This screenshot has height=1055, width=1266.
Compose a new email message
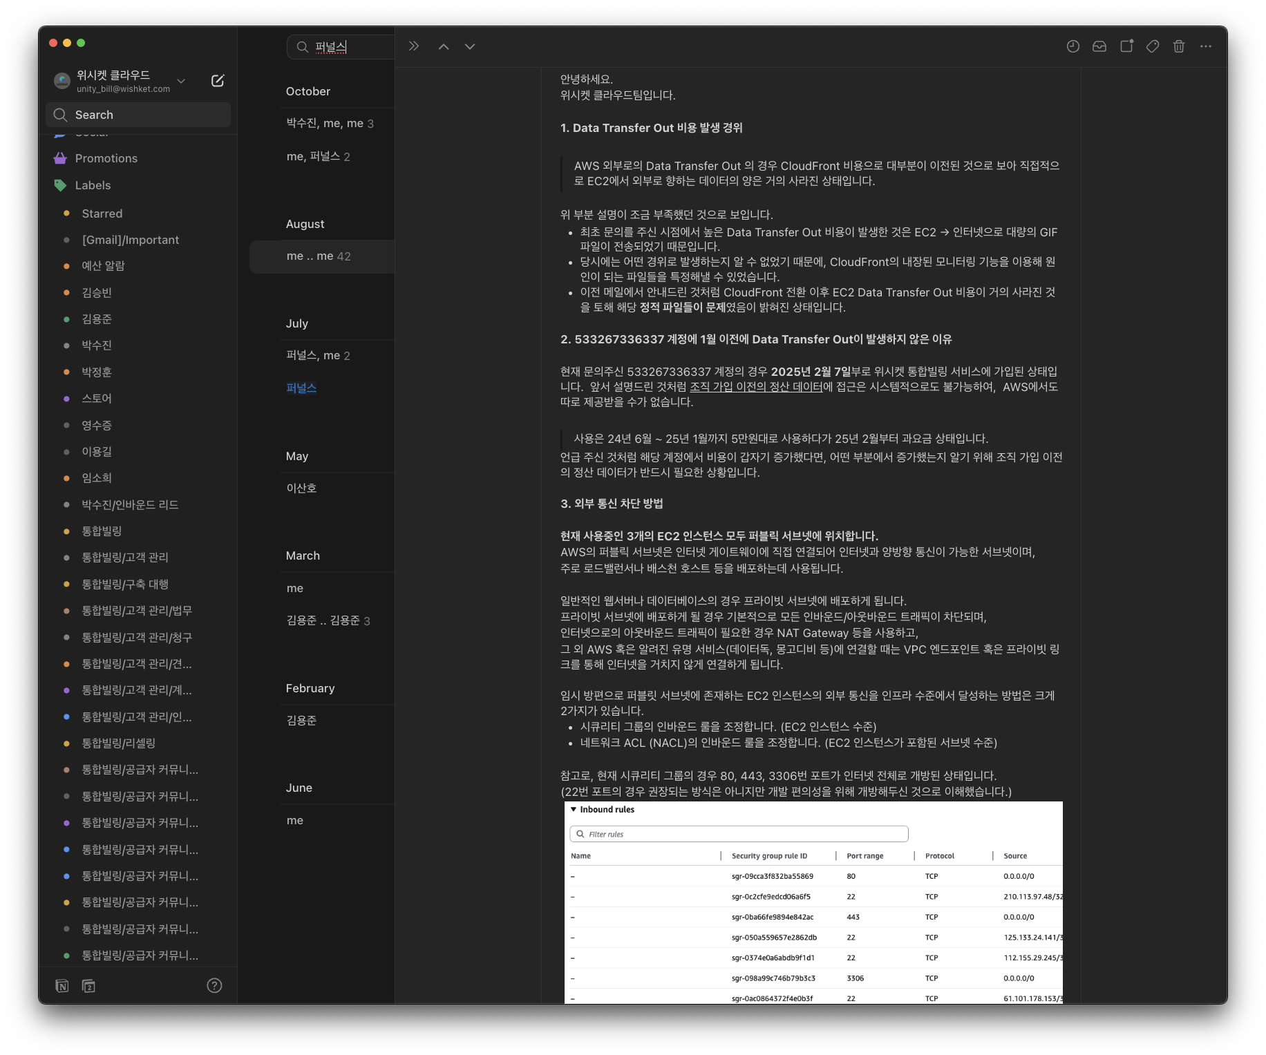point(217,81)
